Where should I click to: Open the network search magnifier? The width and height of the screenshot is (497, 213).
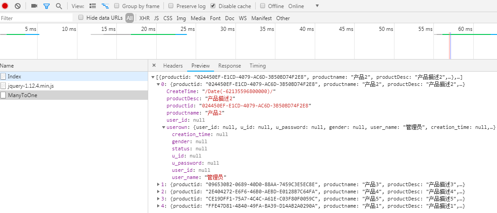click(59, 6)
